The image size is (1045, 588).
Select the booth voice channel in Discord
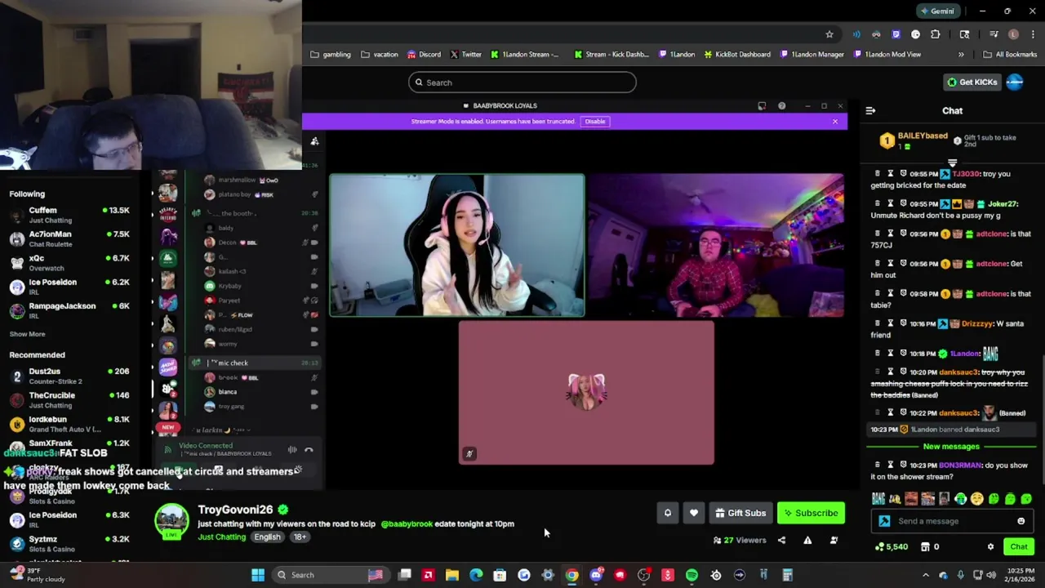point(256,213)
